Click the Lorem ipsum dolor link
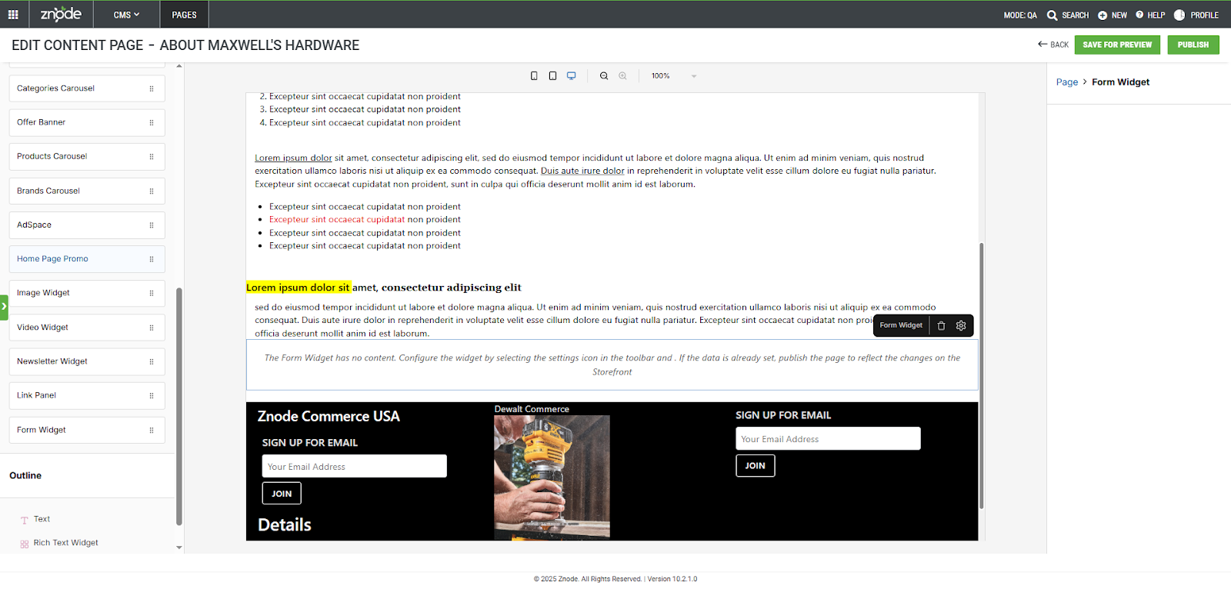 click(x=293, y=158)
